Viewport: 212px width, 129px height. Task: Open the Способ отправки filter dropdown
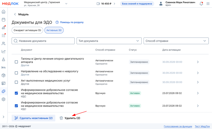(176, 41)
